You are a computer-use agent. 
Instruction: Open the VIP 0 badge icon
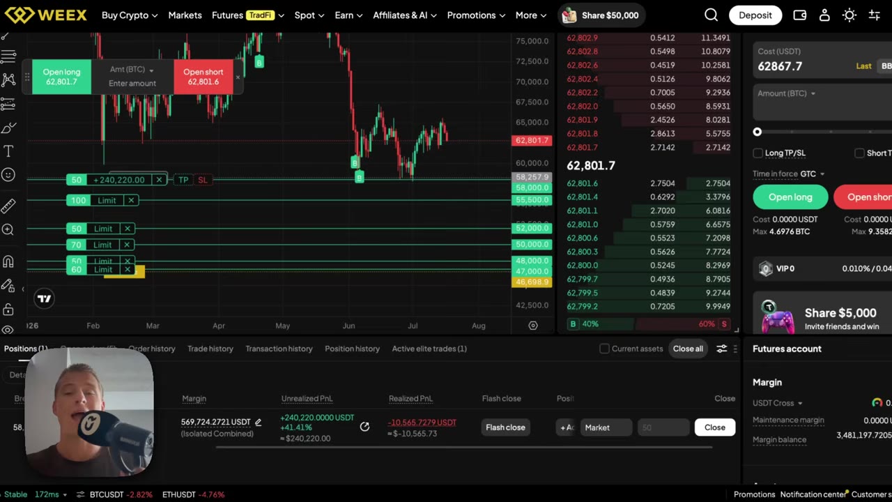766,268
